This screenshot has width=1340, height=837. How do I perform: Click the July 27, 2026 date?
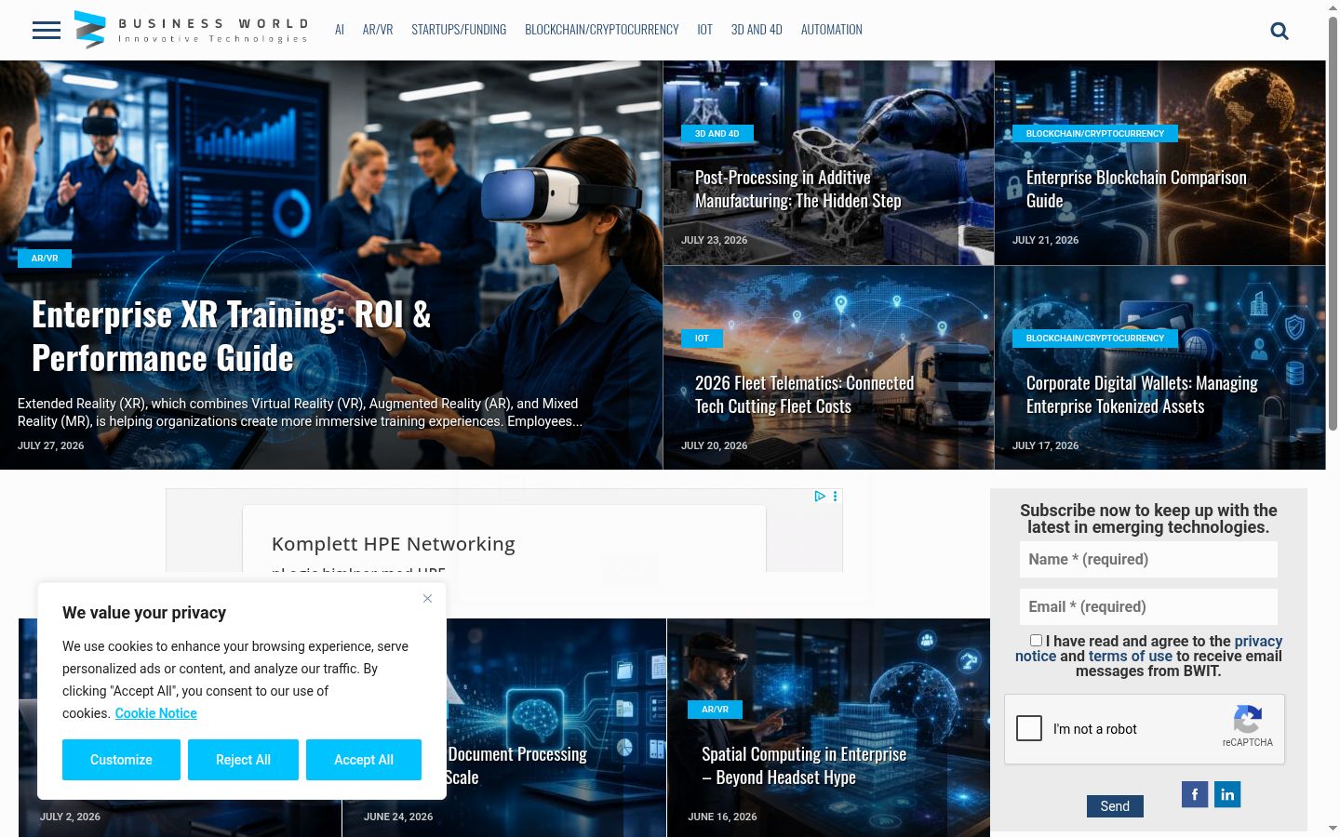51,445
